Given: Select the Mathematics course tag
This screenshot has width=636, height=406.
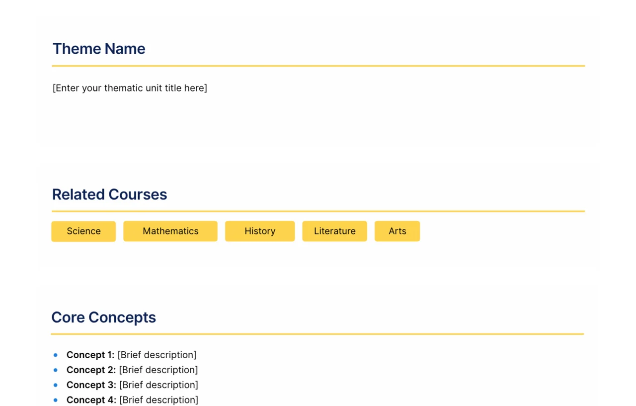Looking at the screenshot, I should 170,231.
